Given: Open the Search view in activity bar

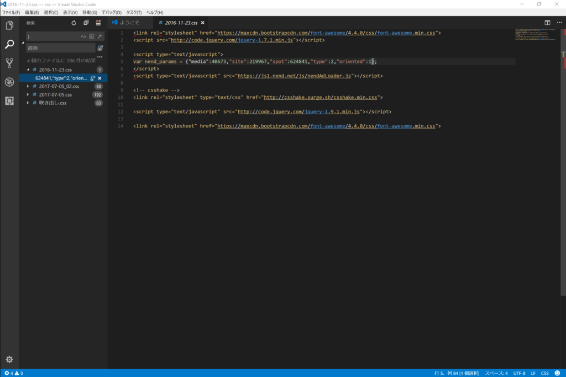Looking at the screenshot, I should click(9, 44).
